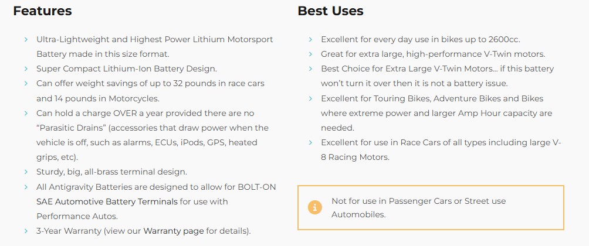Click the chevron bullet before "Can hold a charge OVER a year"
The height and width of the screenshot is (246, 589).
(26, 113)
